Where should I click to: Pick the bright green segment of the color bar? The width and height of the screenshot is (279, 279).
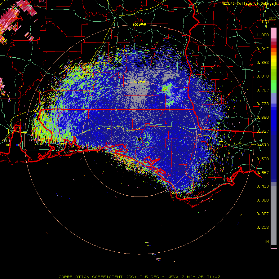tap(274, 85)
